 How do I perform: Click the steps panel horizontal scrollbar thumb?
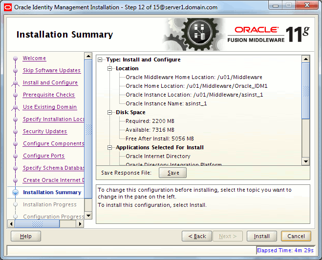pos(37,223)
